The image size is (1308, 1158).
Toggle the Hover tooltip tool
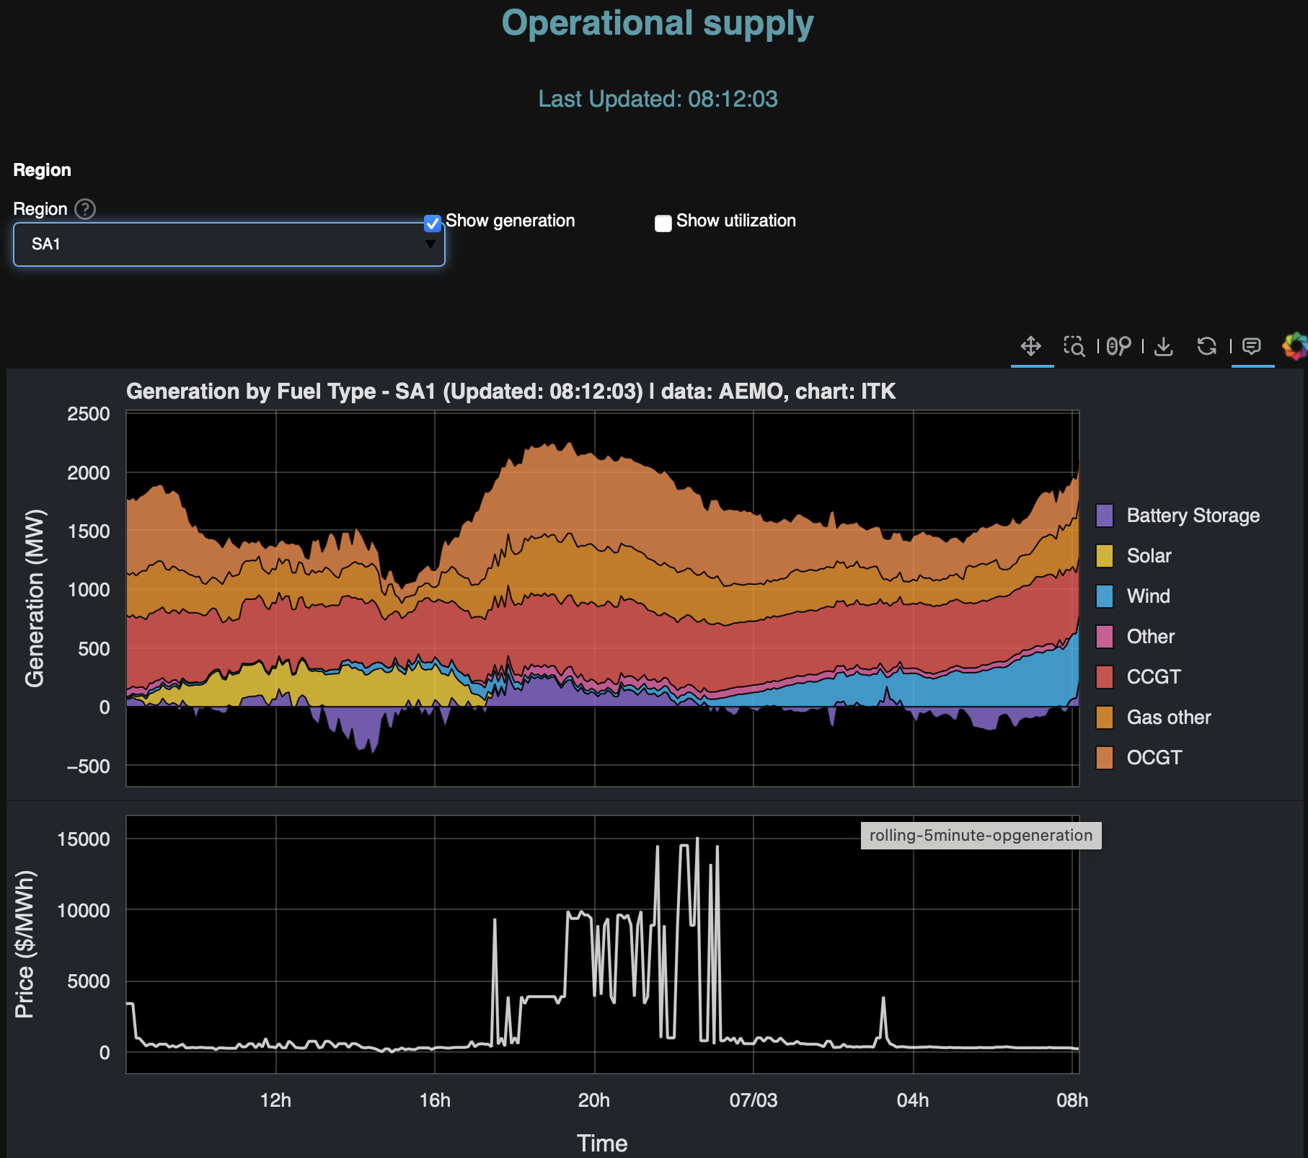(1252, 346)
